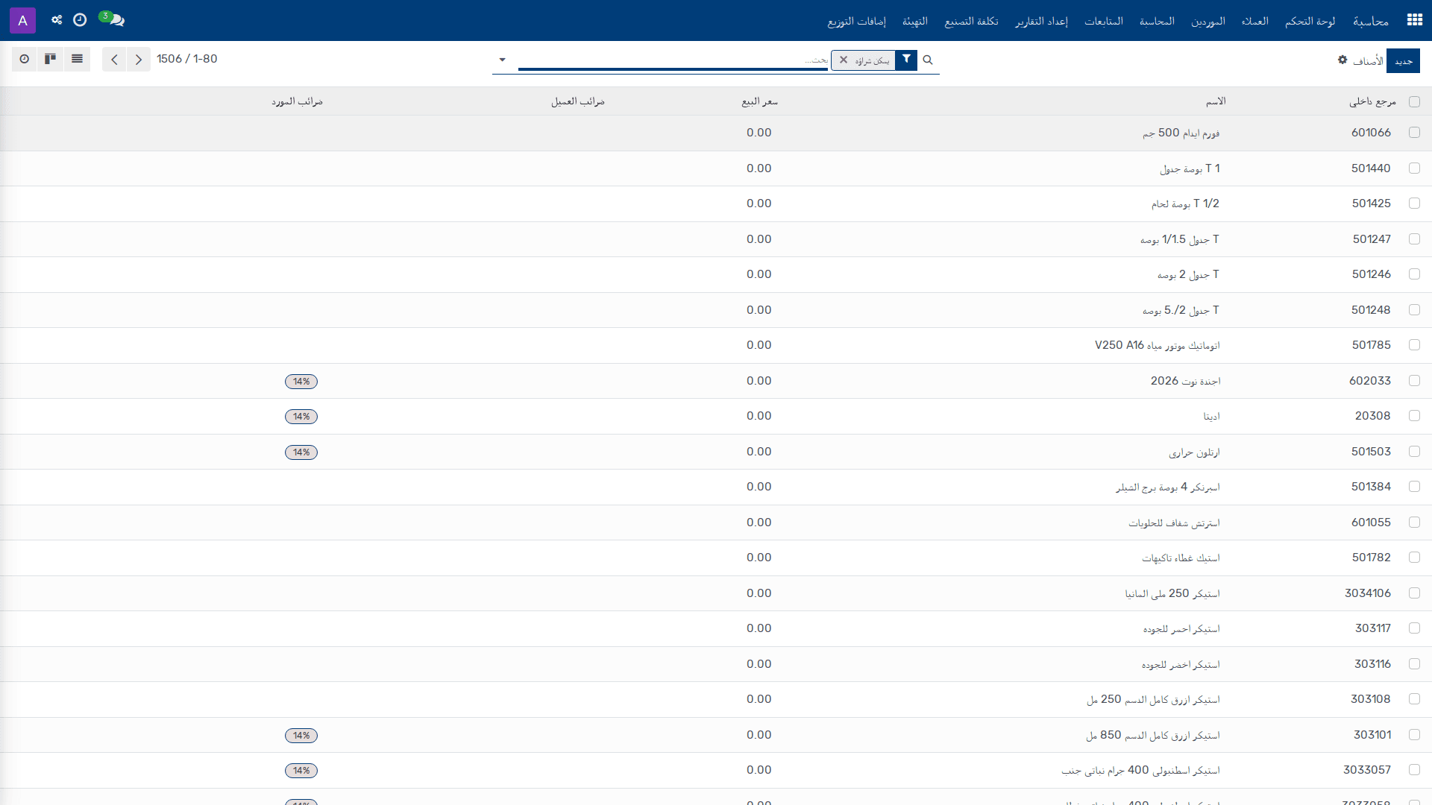Screen dimensions: 1432x805
Task: Open the gear actions menu beside الأصناف
Action: (x=1342, y=60)
